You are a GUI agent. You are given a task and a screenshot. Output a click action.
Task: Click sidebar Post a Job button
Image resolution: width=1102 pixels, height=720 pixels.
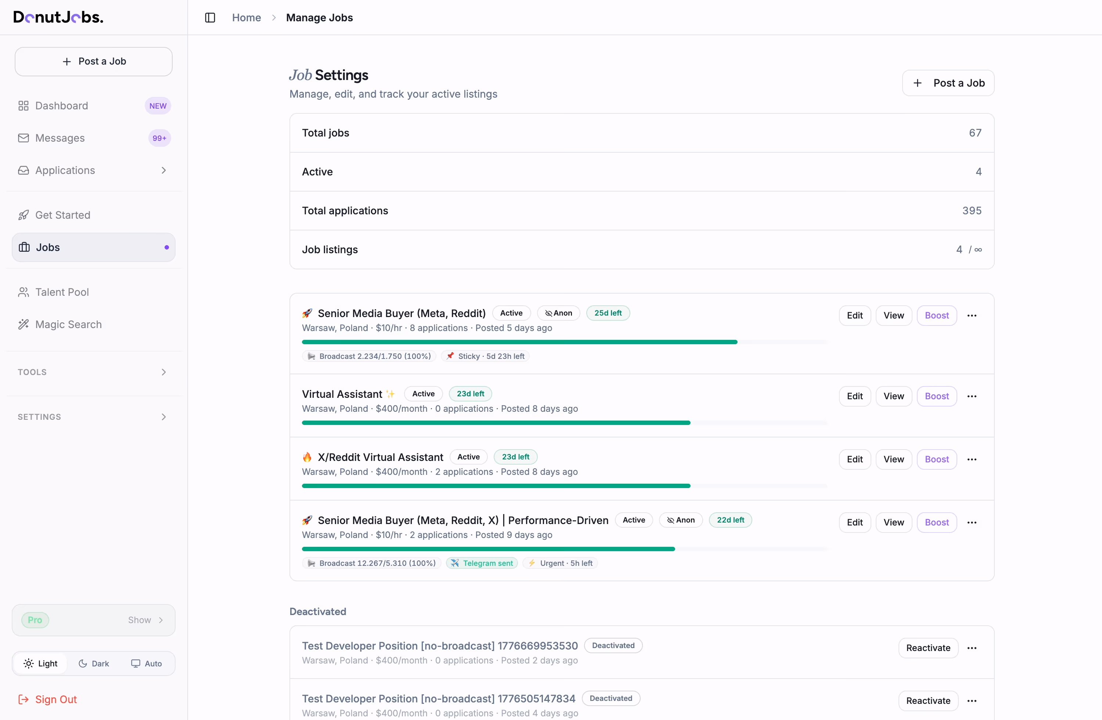pyautogui.click(x=94, y=62)
